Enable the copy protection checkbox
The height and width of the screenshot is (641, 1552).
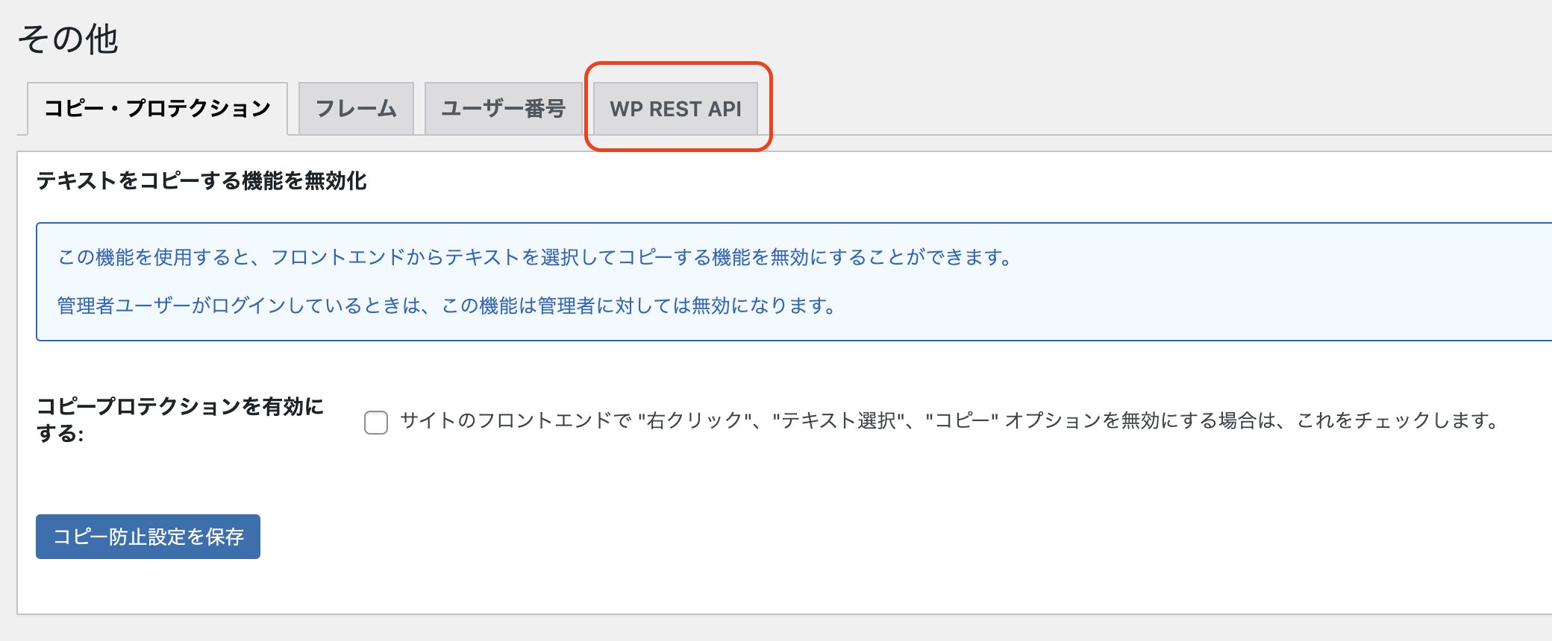point(376,422)
